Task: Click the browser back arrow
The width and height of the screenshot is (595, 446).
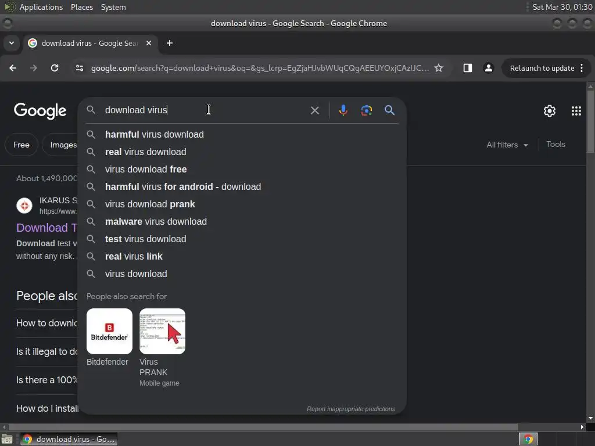Action: 13,68
